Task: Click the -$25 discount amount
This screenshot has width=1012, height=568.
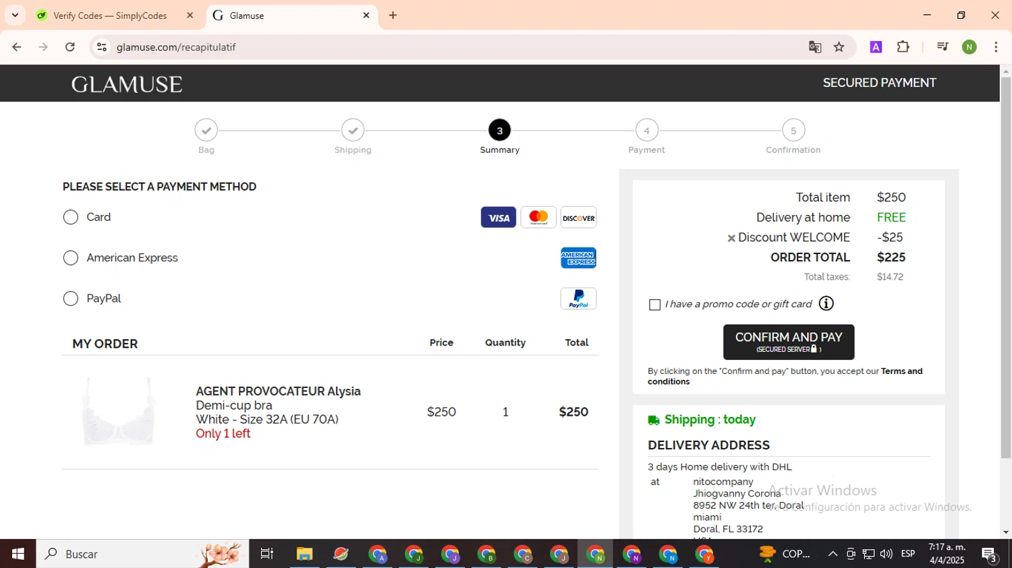Action: pyautogui.click(x=890, y=237)
